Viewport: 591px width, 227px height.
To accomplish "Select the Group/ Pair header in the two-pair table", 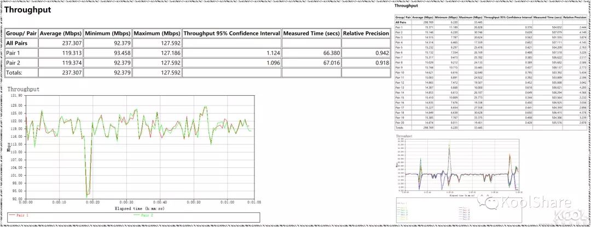I will click(x=21, y=33).
